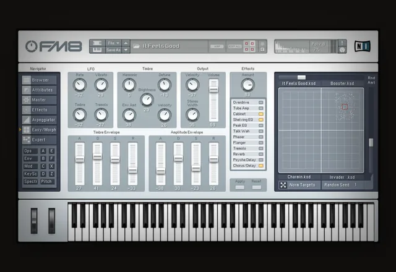Select operator X in the Expert matrix
The height and width of the screenshot is (272, 396).
click(51, 166)
